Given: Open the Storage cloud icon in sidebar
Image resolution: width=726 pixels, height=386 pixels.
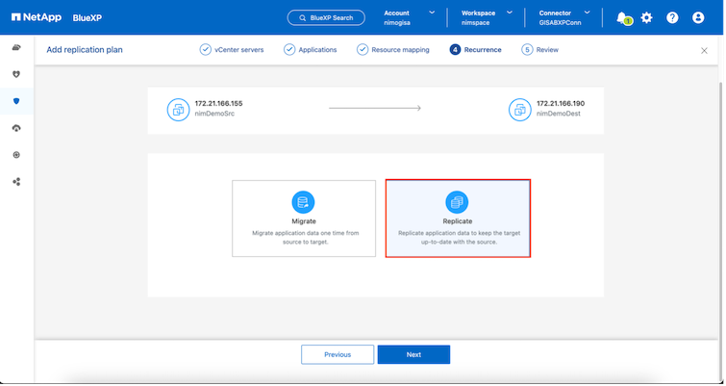Looking at the screenshot, I should click(16, 48).
